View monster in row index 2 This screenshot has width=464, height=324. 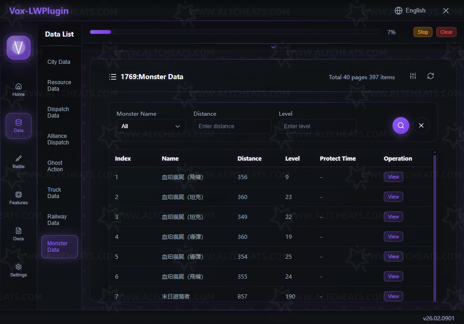click(393, 197)
